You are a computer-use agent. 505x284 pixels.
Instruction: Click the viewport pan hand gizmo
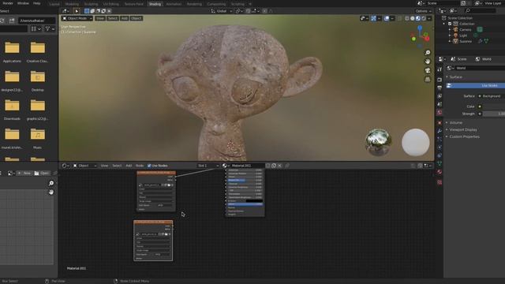(x=428, y=62)
